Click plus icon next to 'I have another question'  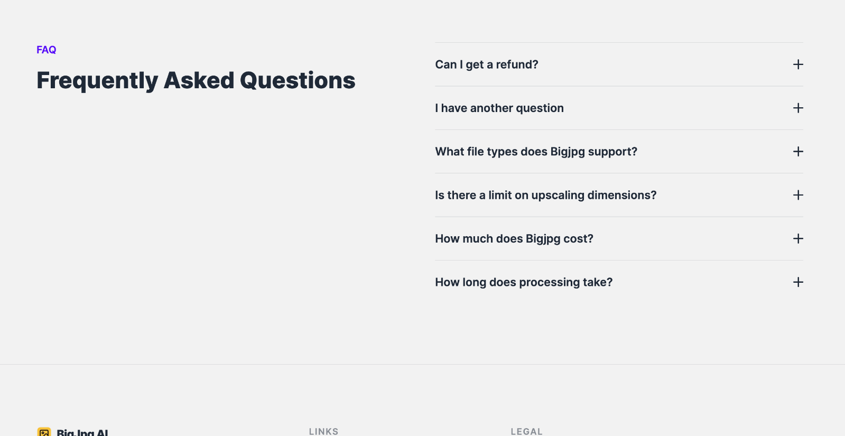coord(798,108)
